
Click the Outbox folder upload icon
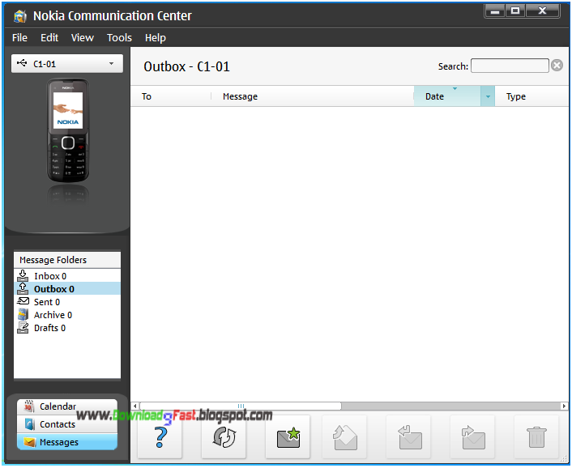coord(23,289)
